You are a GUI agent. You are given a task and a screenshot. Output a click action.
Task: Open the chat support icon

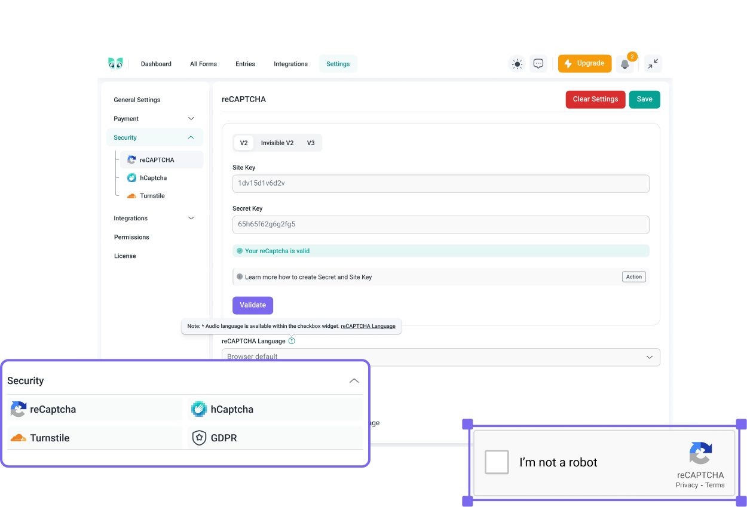pos(538,63)
